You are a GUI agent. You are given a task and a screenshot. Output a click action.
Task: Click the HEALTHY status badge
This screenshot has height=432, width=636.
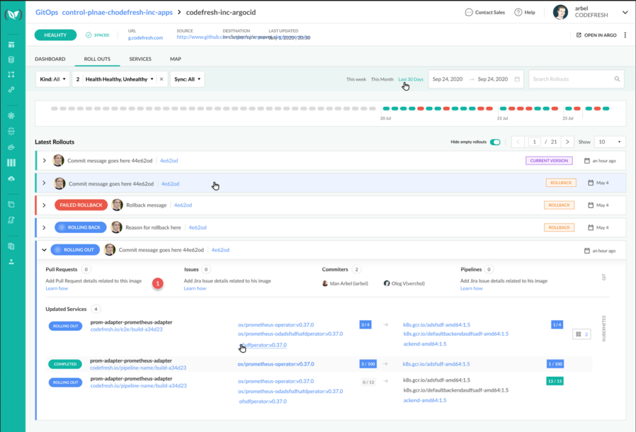point(55,35)
